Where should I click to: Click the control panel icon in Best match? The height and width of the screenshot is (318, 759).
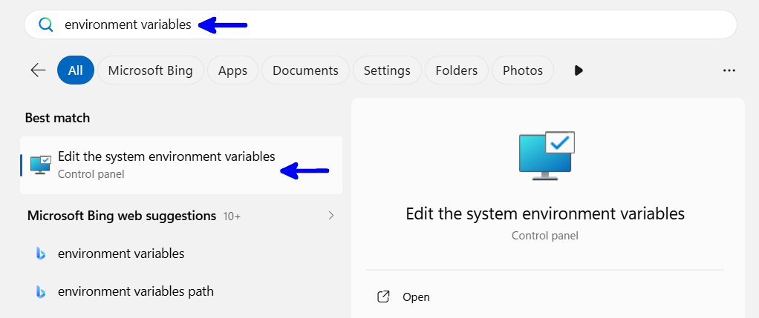point(41,165)
